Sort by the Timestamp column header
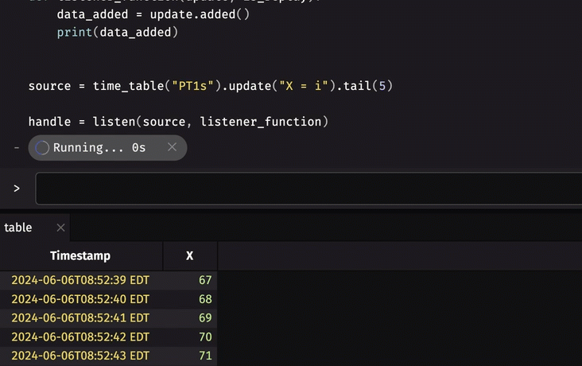Screen dimensions: 582x366 [x=80, y=256]
